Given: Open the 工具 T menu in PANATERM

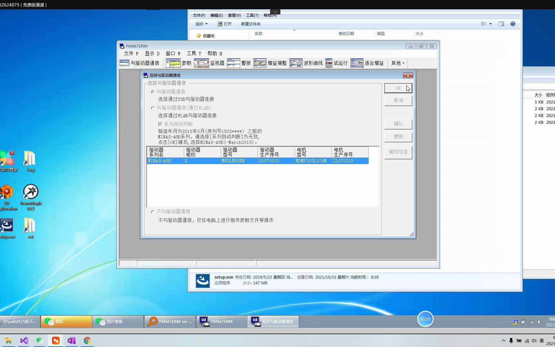Looking at the screenshot, I should pyautogui.click(x=194, y=54).
